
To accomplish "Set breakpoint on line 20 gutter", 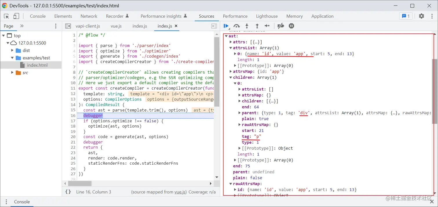I will (73, 137).
